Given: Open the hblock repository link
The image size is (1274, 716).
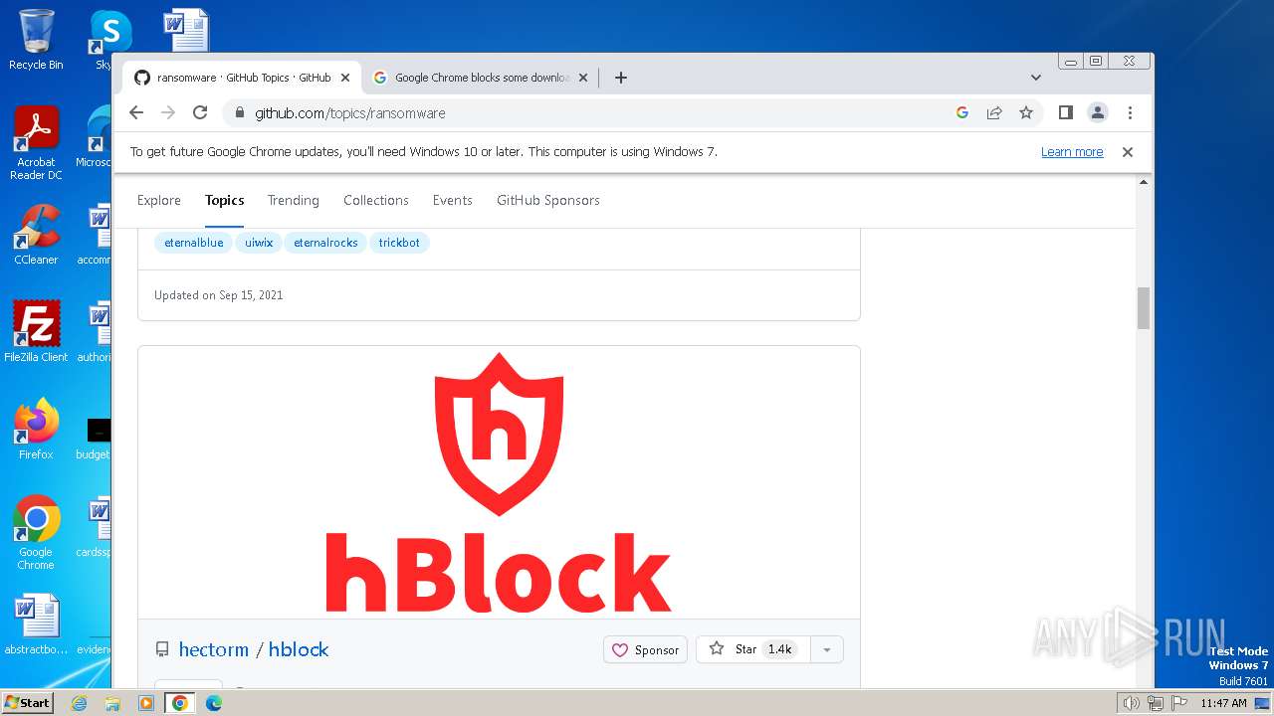Looking at the screenshot, I should (x=299, y=649).
